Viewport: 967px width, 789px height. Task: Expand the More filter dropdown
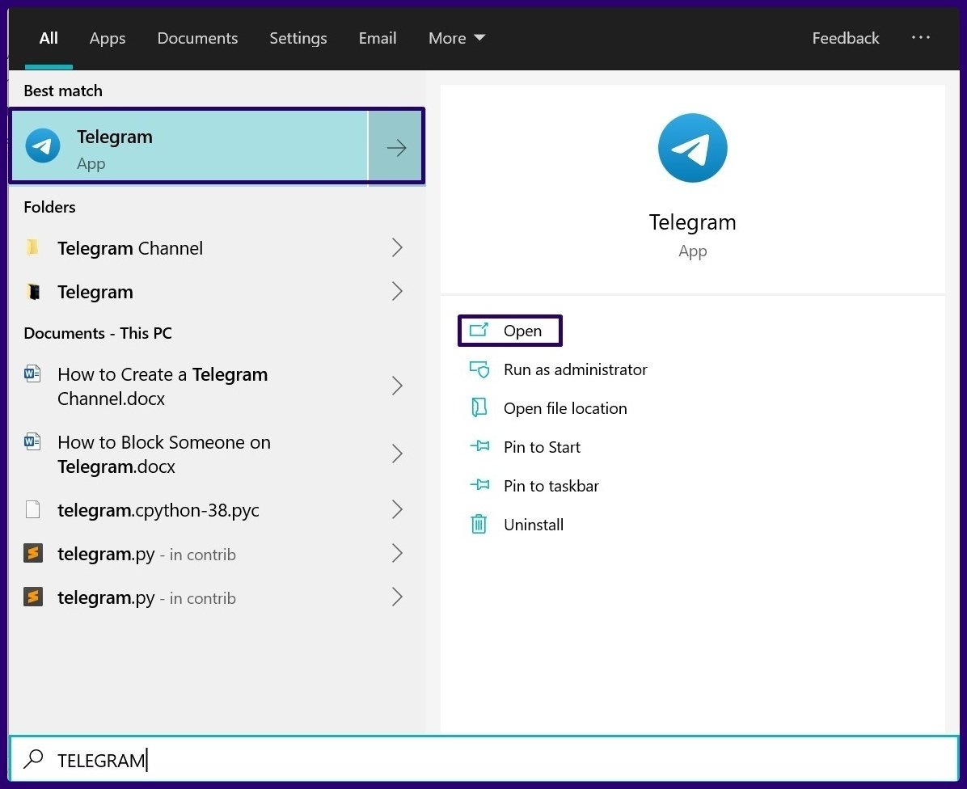click(456, 38)
